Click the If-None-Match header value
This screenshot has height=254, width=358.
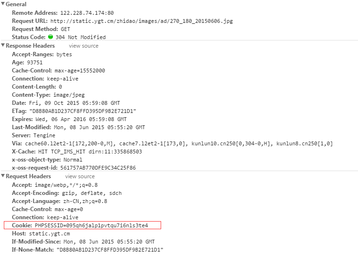tap(110, 249)
